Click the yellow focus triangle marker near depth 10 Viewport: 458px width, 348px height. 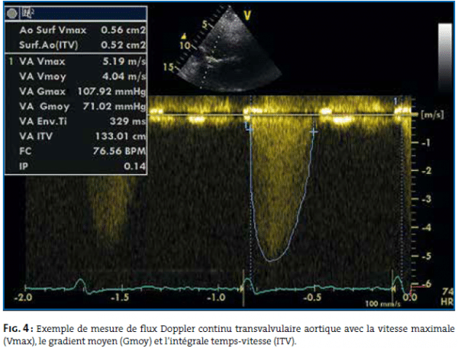(x=183, y=37)
